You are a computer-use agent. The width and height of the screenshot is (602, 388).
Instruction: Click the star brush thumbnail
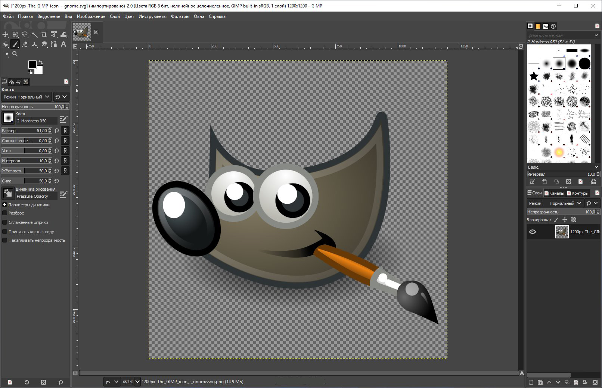(x=534, y=76)
